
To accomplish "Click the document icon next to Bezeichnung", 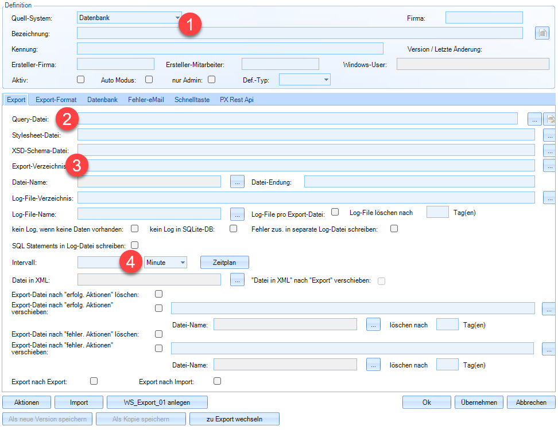I will click(542, 33).
